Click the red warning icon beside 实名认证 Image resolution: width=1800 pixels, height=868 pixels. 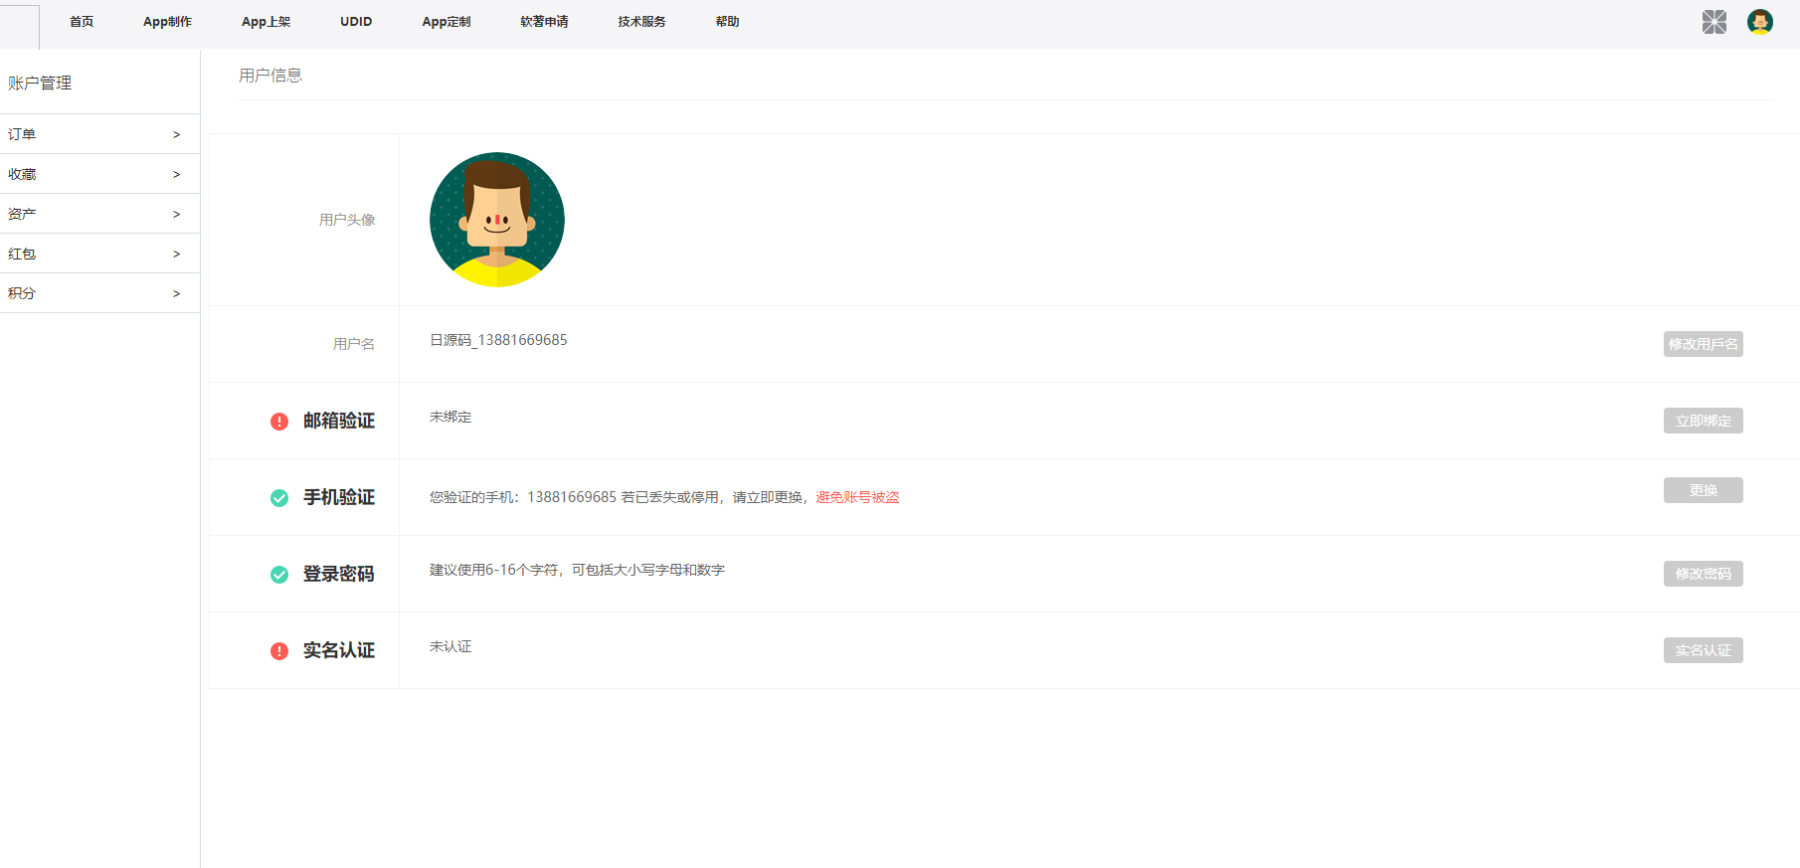(x=279, y=651)
